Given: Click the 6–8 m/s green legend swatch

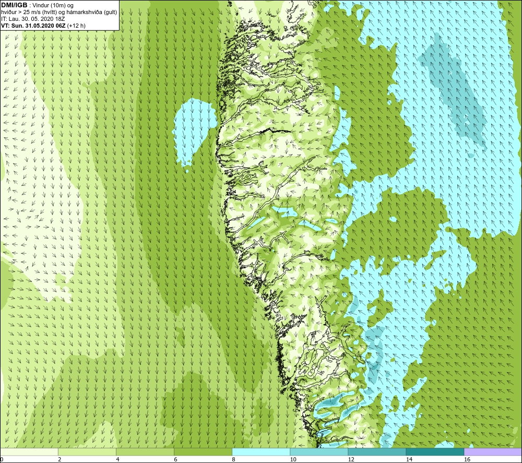Looking at the screenshot, I should [203, 452].
